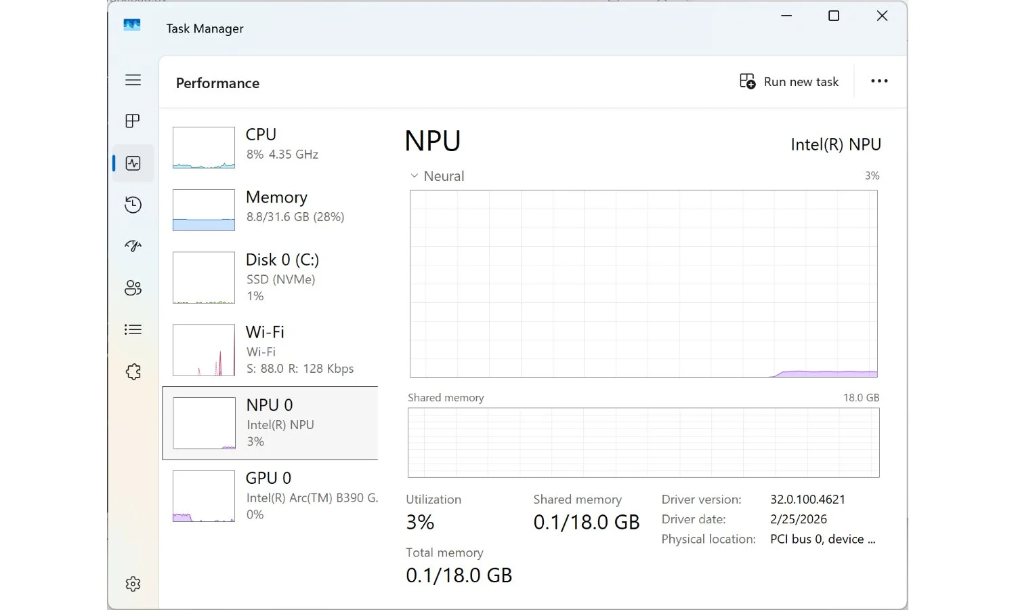The image size is (1016, 610).
Task: Click the S: 88.0 R: 128 Kbps stat
Action: pos(300,369)
